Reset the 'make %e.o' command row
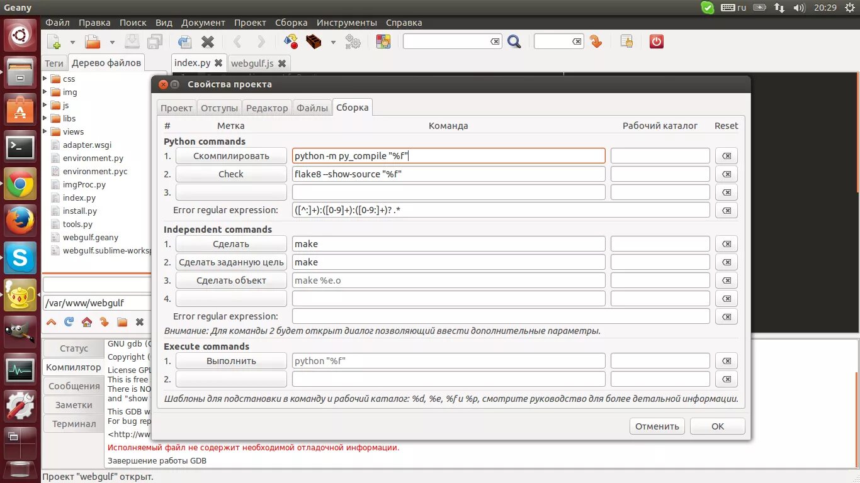 click(x=727, y=280)
